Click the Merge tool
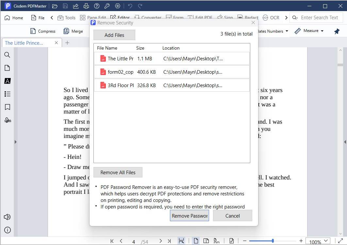The image size is (347, 245). 73,31
